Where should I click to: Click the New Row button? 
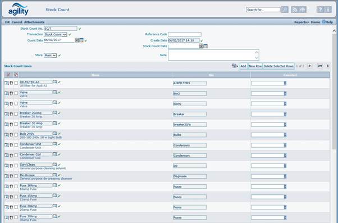click(255, 66)
